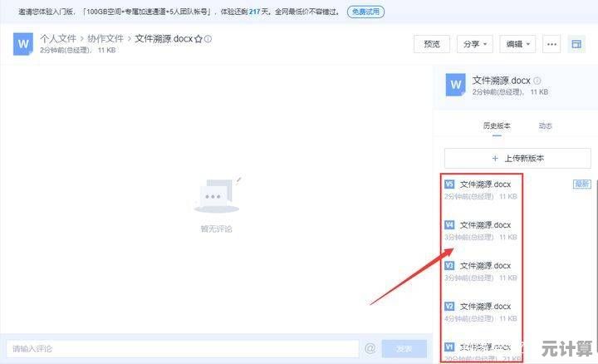
Task: Click the Word file icon in the header
Action: point(23,43)
